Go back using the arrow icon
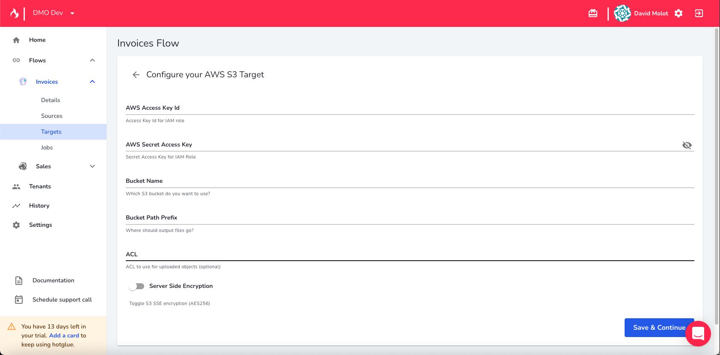Image resolution: width=720 pixels, height=355 pixels. tap(136, 75)
